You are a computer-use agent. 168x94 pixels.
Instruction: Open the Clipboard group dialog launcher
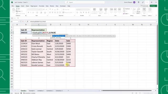pos(26,16)
